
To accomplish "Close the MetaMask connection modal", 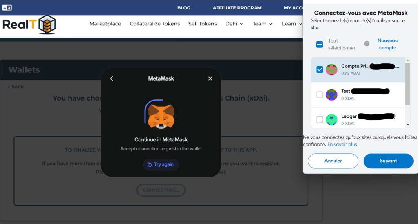I will tap(210, 78).
